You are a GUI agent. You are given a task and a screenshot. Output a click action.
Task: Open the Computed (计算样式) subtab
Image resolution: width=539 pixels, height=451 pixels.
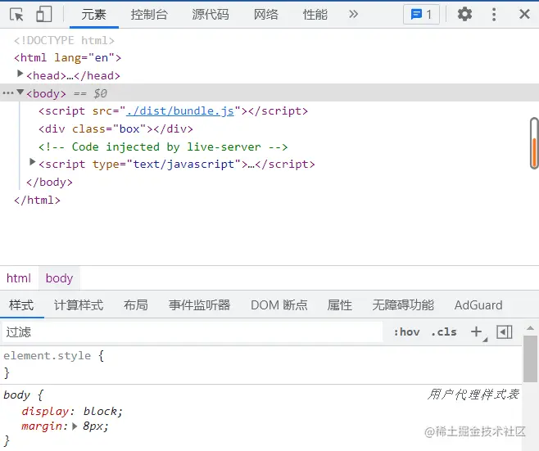79,305
